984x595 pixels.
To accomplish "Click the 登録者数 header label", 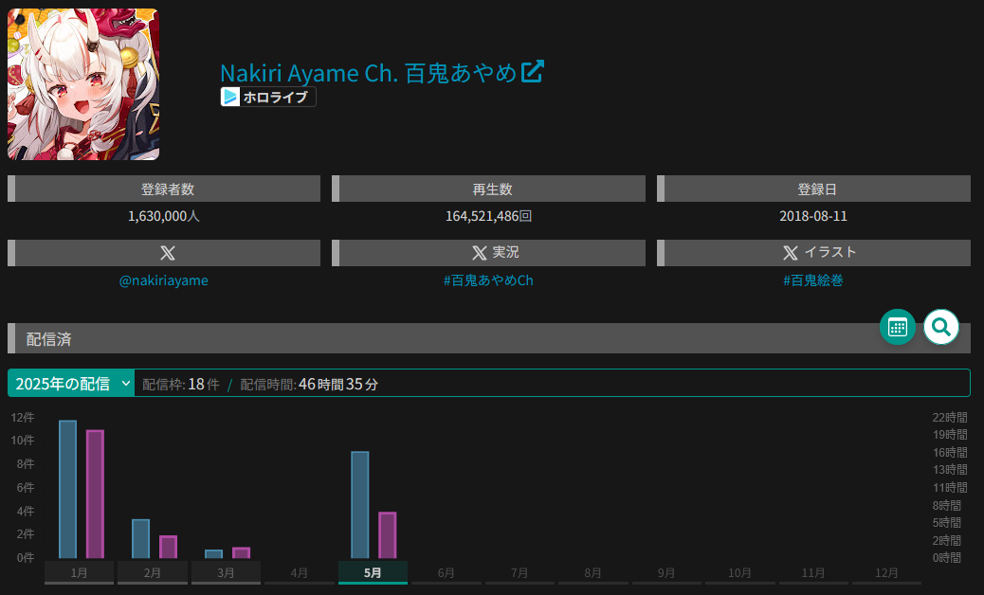I will coord(168,189).
